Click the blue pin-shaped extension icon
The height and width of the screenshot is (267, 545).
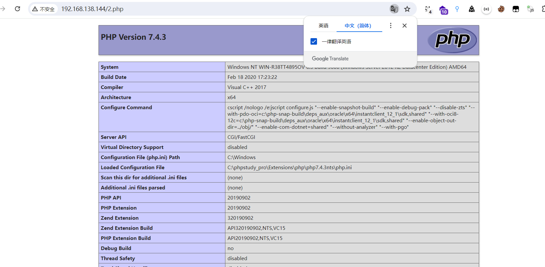[457, 9]
